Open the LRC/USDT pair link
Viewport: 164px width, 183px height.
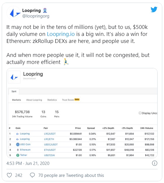tap(50, 134)
